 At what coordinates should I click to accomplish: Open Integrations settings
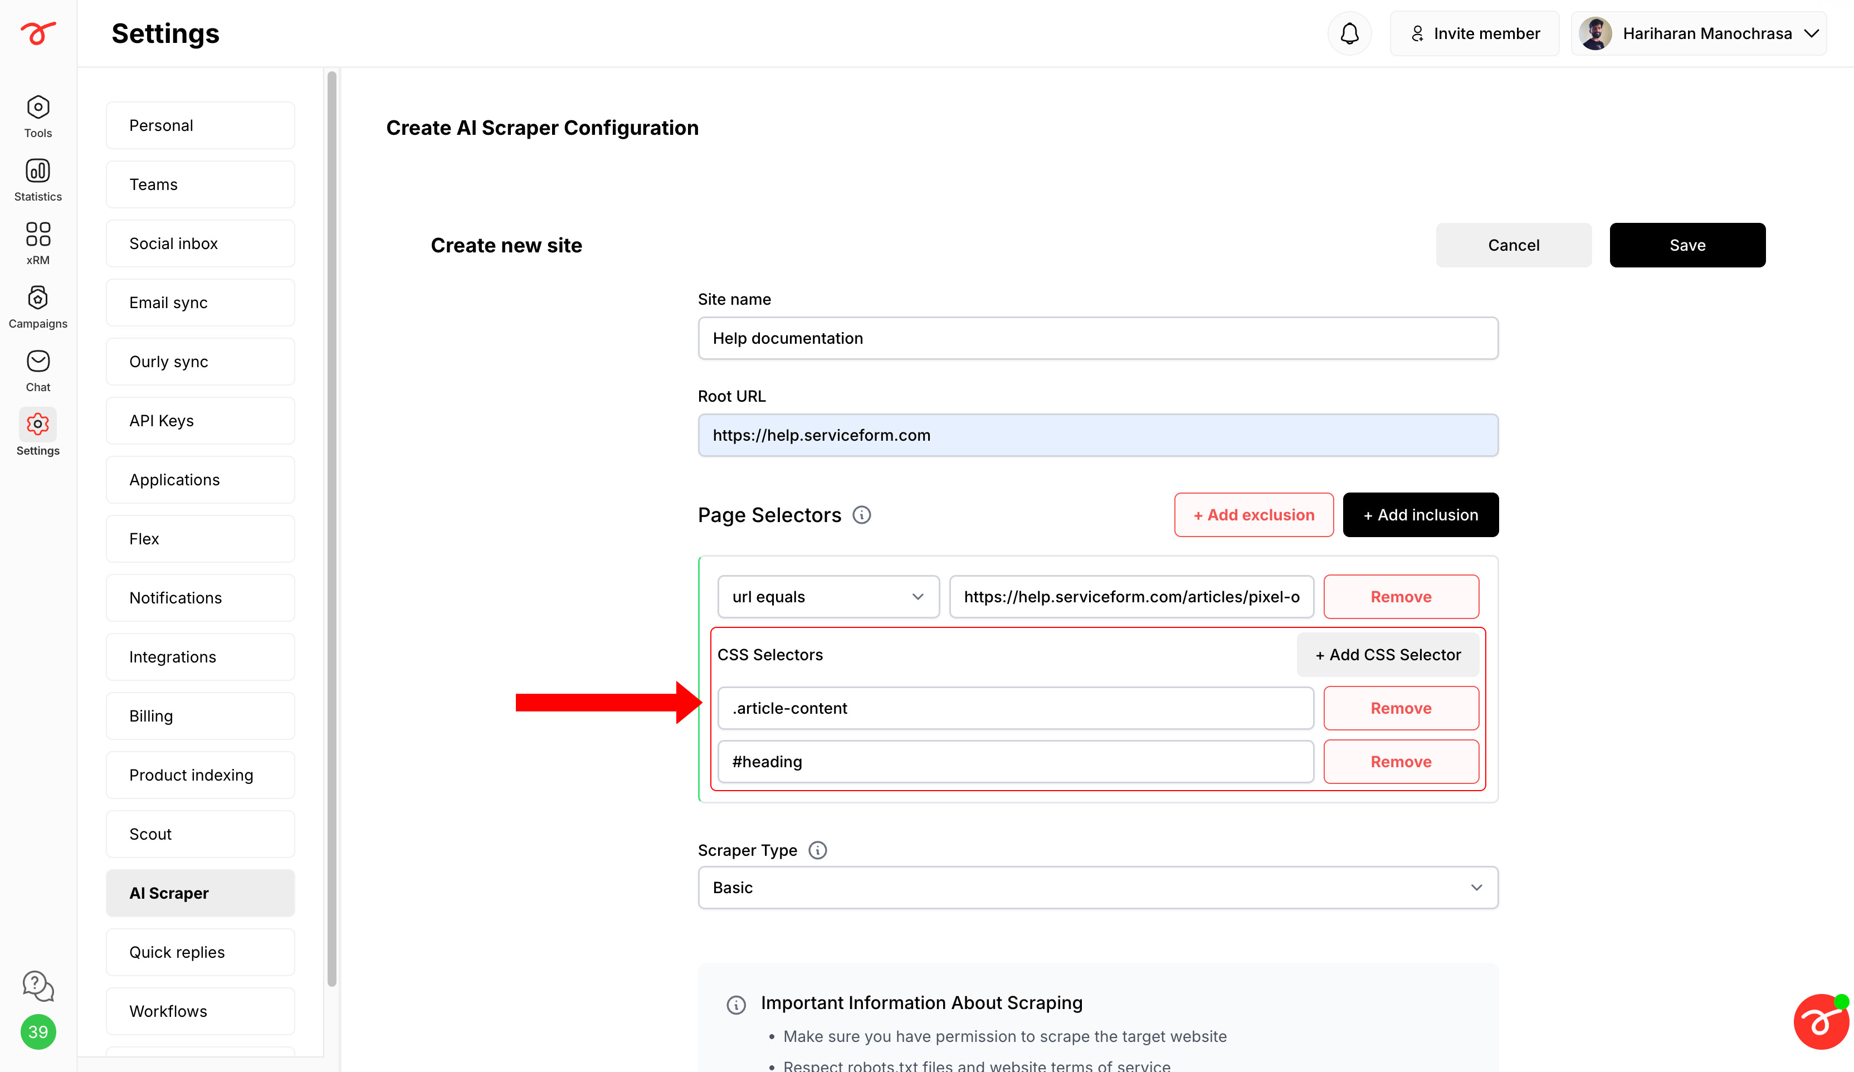(x=200, y=657)
